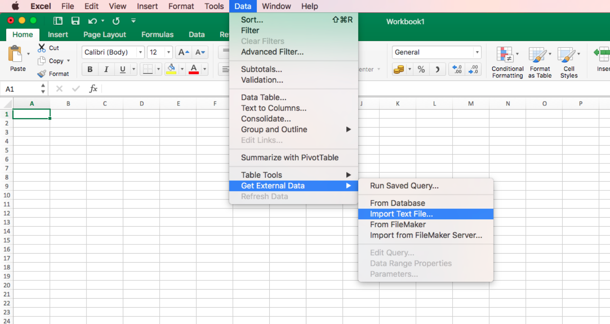Click the A1 Name Box field
The height and width of the screenshot is (324, 610).
click(21, 89)
